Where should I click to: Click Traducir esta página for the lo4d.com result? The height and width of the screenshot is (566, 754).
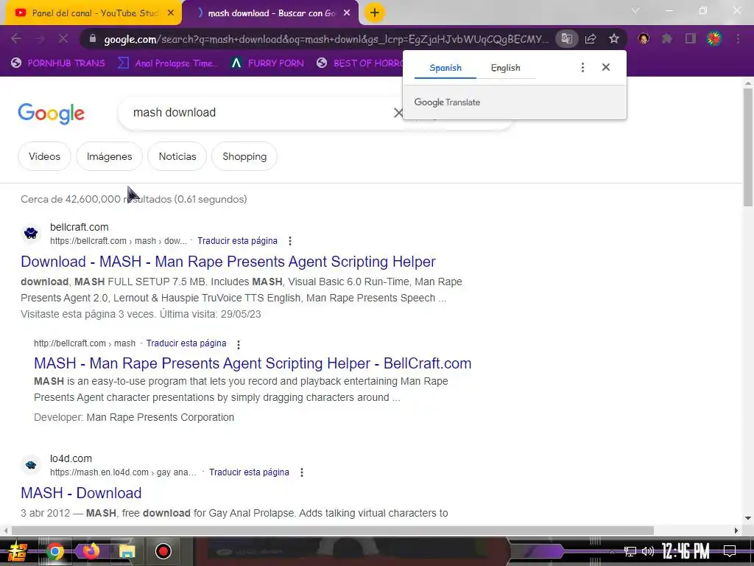click(249, 472)
